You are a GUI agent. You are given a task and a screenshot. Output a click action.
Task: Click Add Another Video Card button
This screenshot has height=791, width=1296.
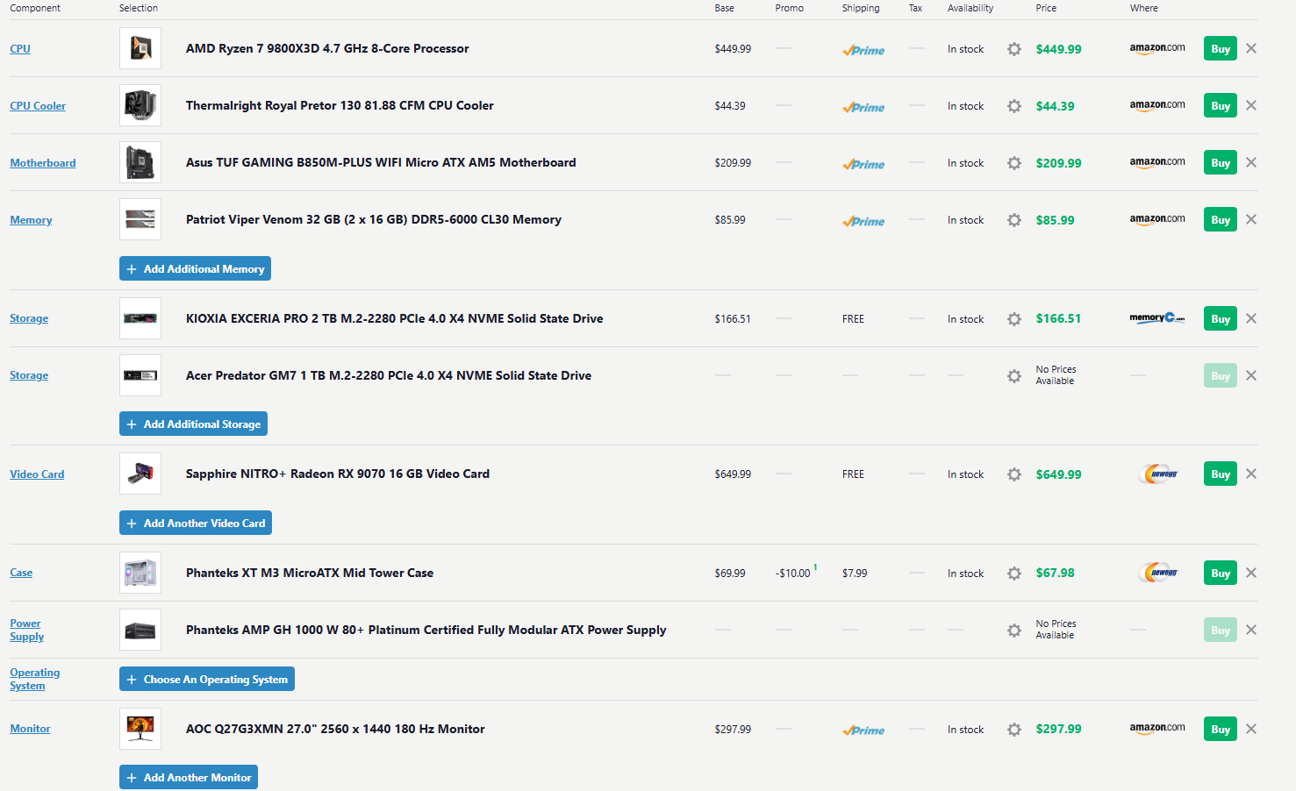(x=196, y=523)
